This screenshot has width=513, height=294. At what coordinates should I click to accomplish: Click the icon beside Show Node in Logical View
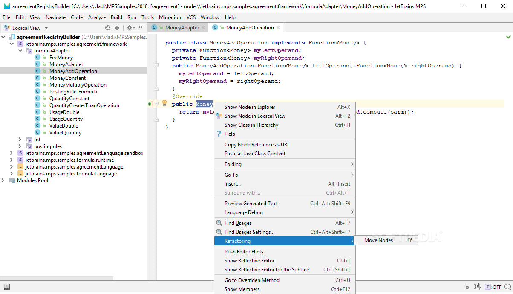(x=219, y=116)
